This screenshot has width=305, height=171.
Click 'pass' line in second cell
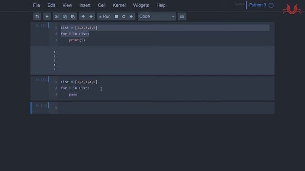click(73, 95)
